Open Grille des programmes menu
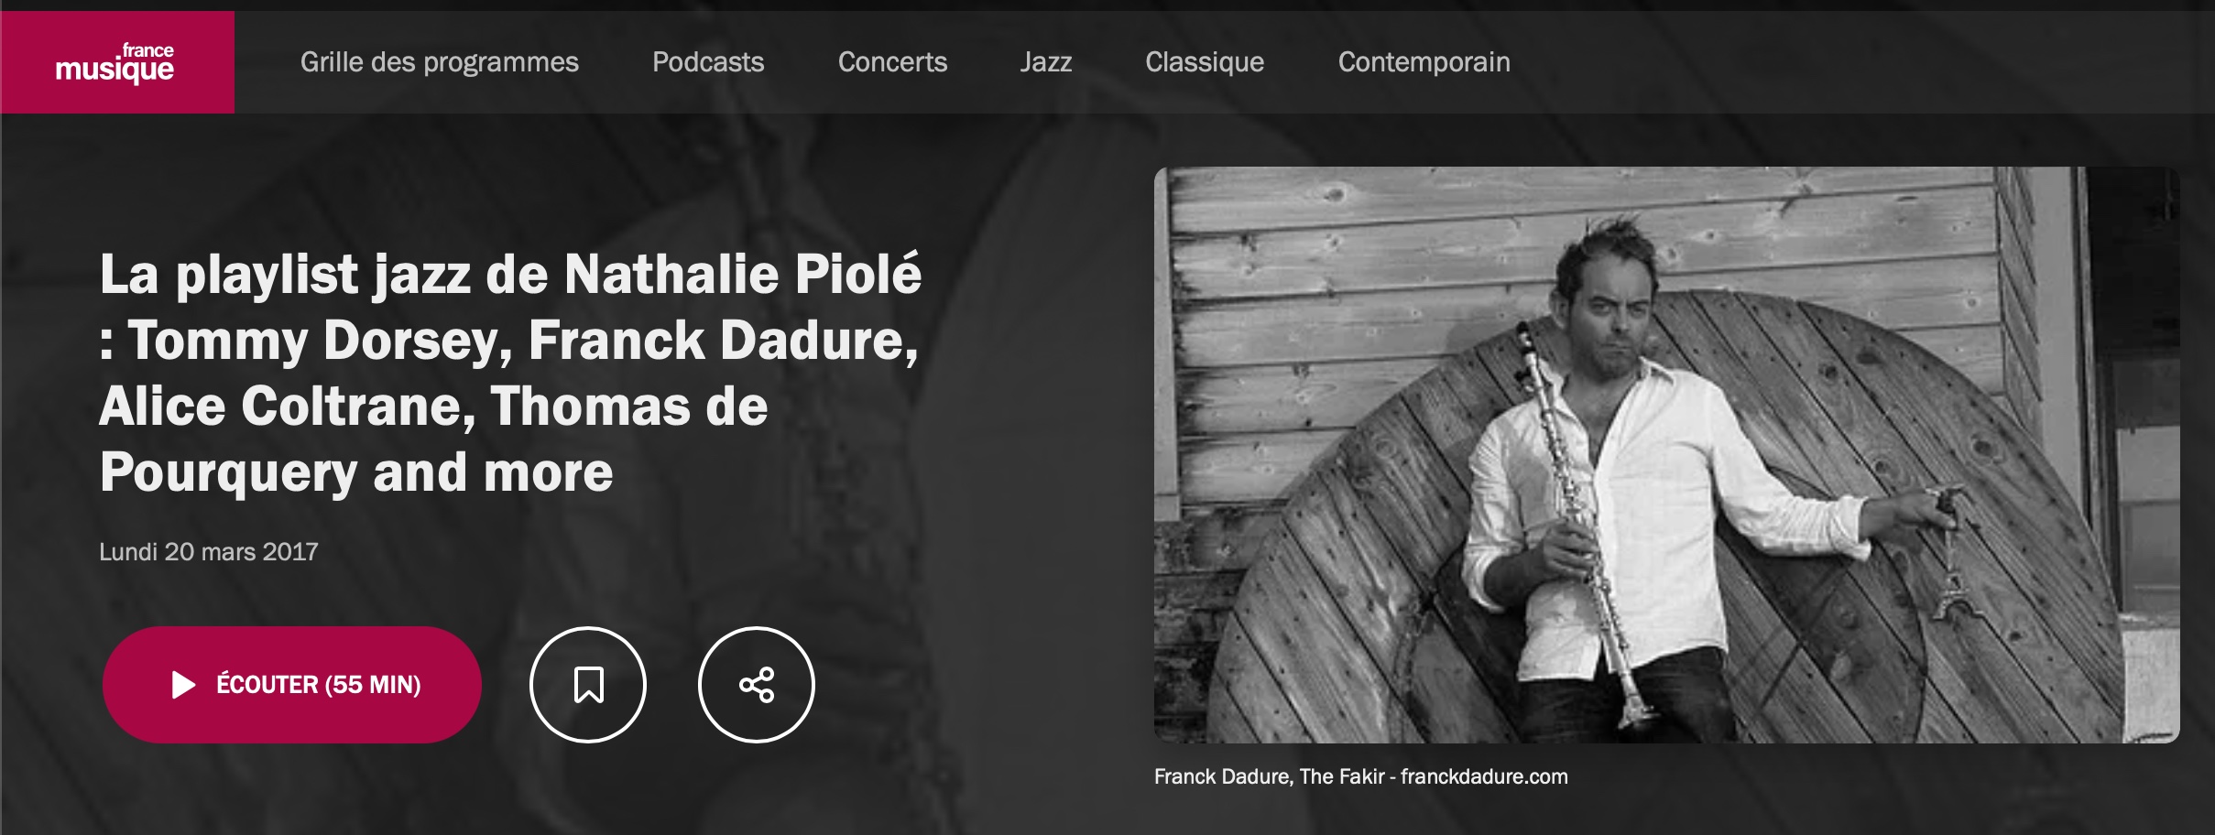2215x835 pixels. [x=440, y=62]
